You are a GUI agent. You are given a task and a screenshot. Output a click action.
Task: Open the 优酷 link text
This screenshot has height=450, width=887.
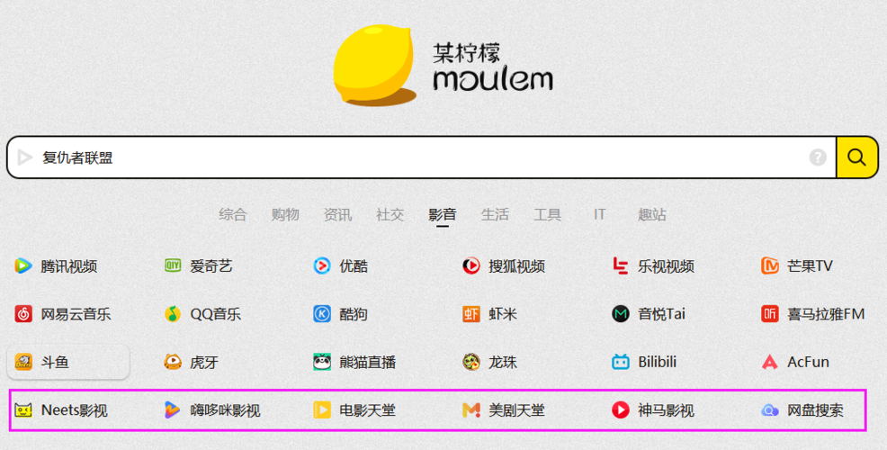click(x=354, y=266)
